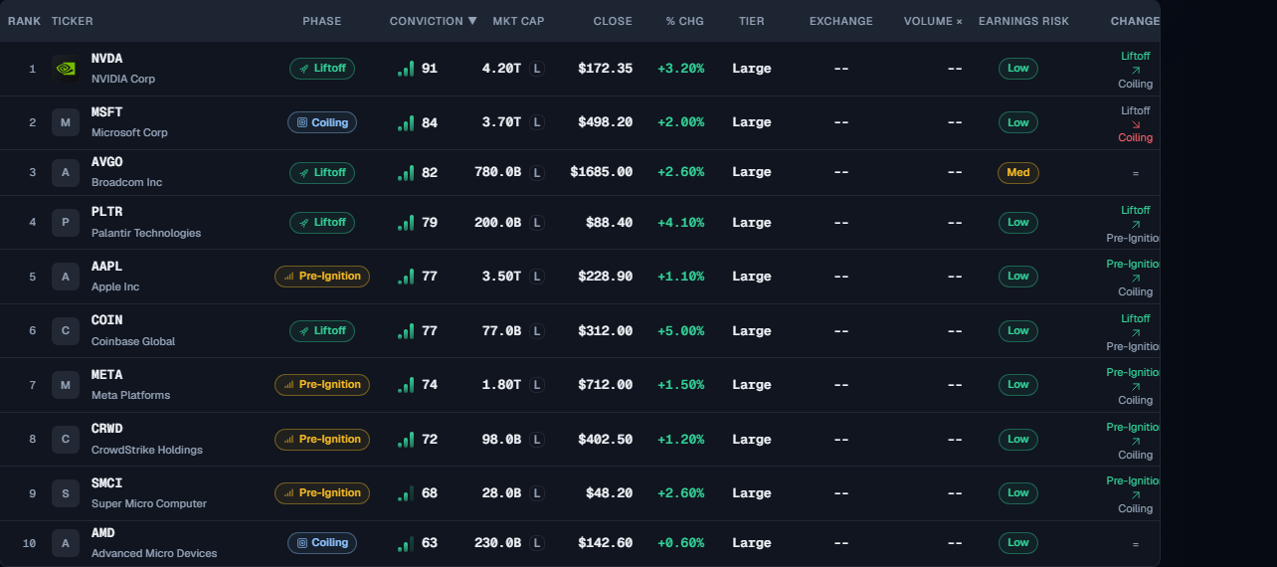Click the S avatar icon beside SMCI
Screen dimensions: 1277x567
tap(66, 493)
